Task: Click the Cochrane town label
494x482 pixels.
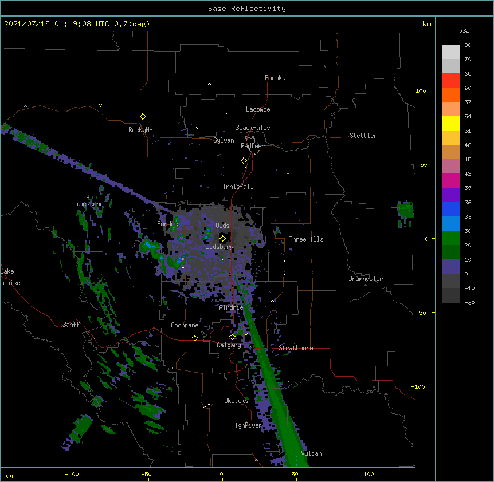Action: (185, 325)
